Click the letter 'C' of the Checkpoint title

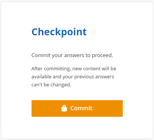click(35, 32)
